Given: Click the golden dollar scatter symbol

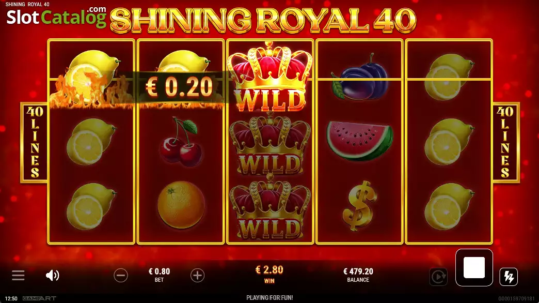Looking at the screenshot, I should pyautogui.click(x=359, y=206).
